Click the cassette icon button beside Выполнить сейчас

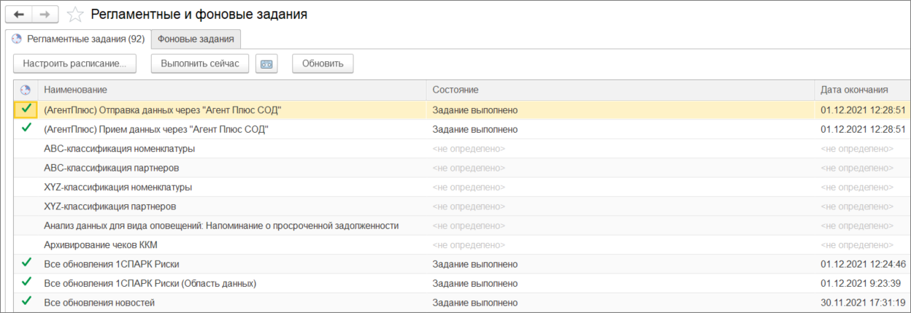[266, 64]
